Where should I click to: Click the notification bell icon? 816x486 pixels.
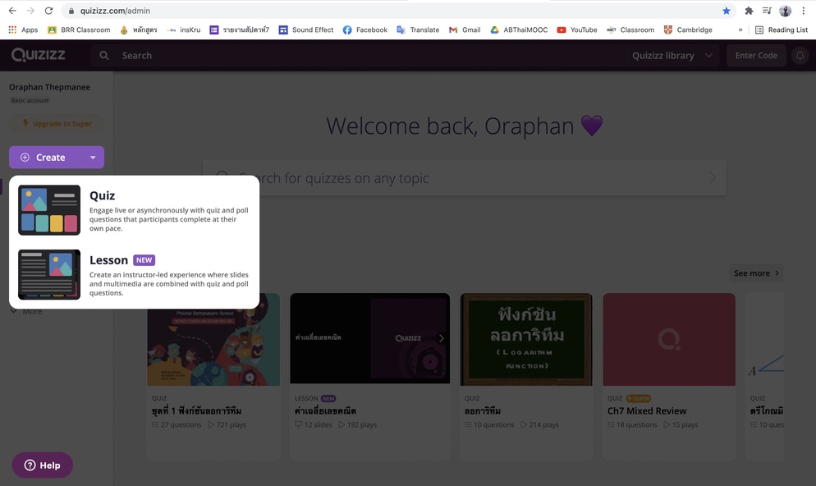point(800,56)
